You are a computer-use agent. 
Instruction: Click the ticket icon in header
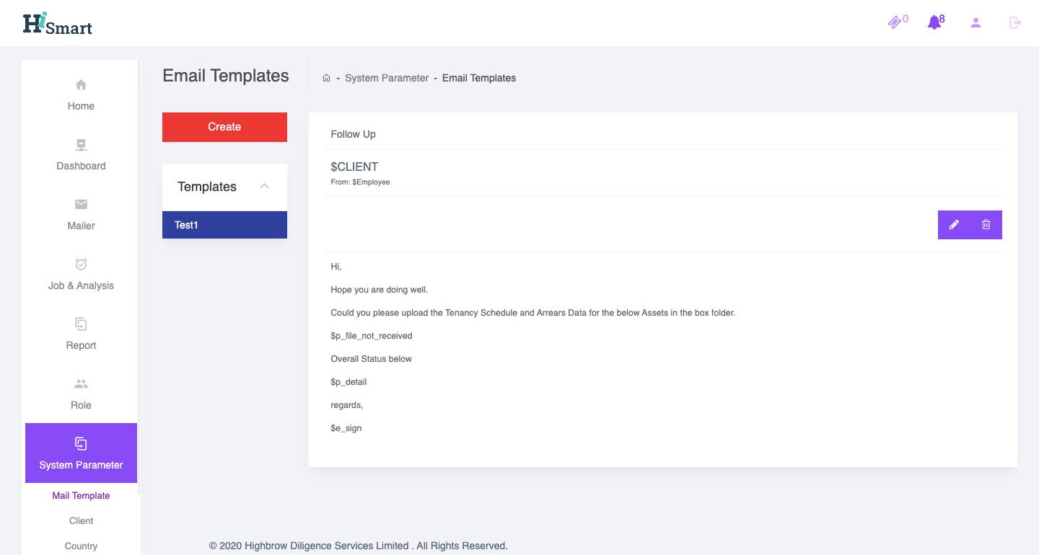click(x=895, y=22)
